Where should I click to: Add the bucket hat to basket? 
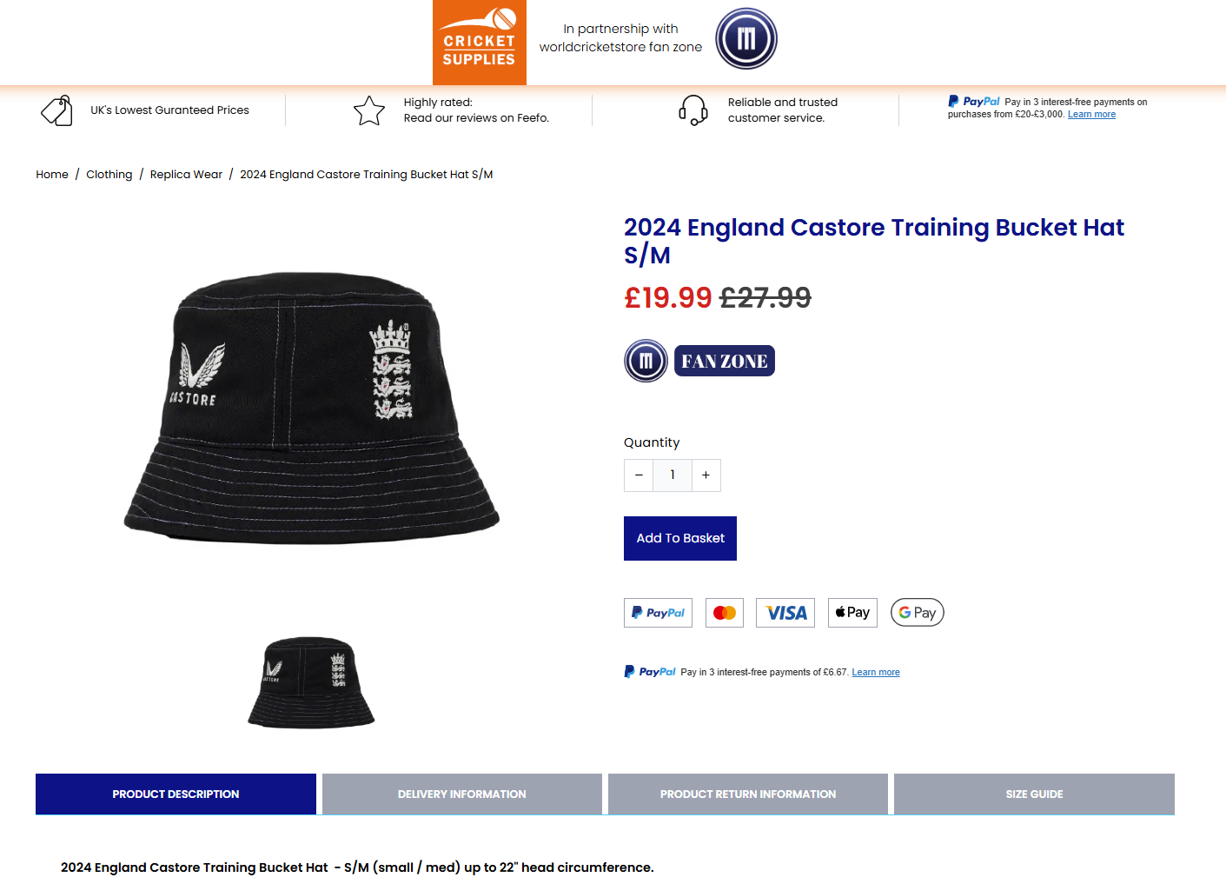point(679,538)
